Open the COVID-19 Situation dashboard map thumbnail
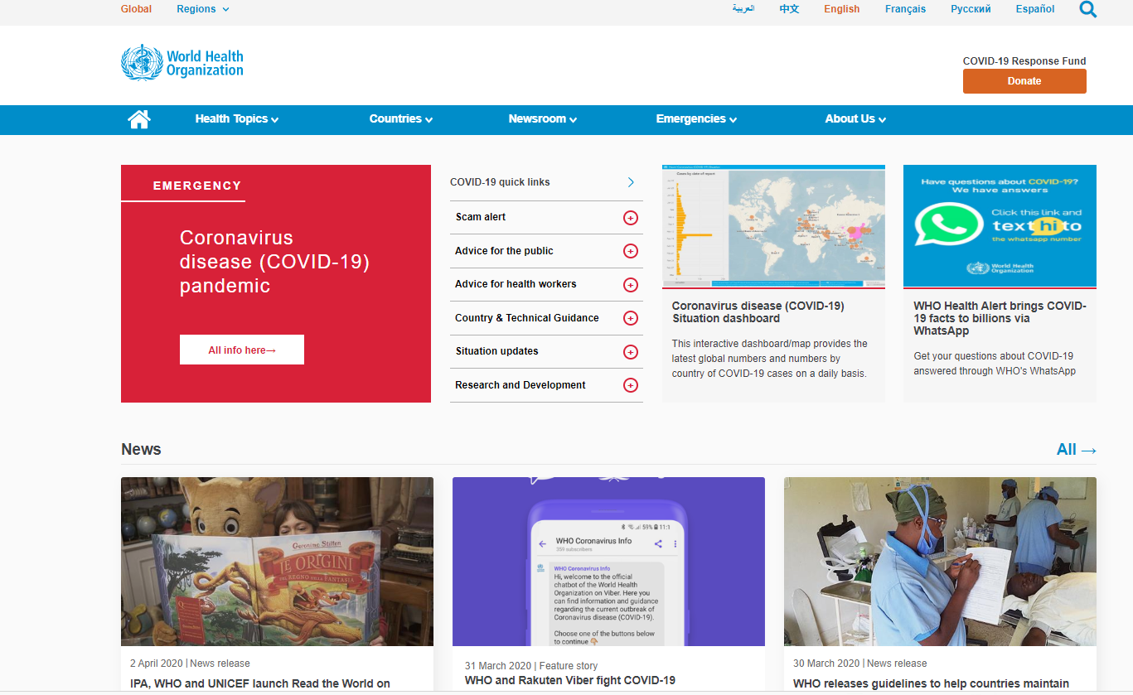Screen dimensions: 1133x695 point(773,226)
